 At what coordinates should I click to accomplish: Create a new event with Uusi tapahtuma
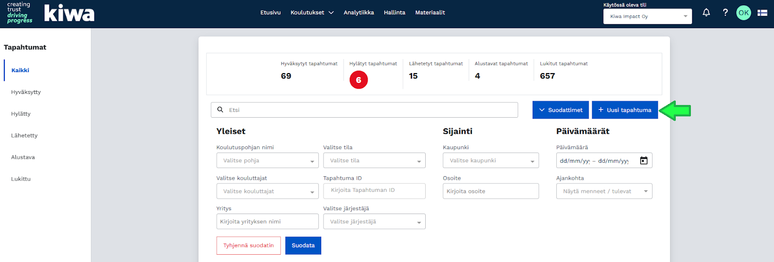[x=625, y=110]
